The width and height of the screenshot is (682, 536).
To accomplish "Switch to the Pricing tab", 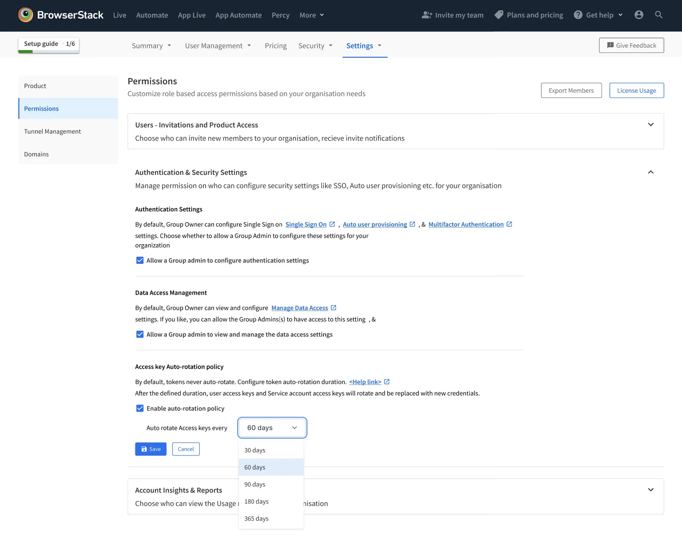I will pyautogui.click(x=276, y=46).
